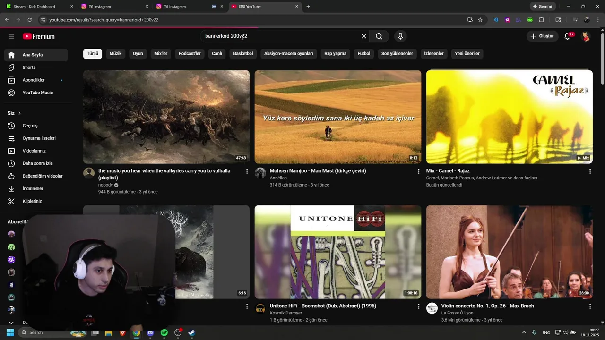Image resolution: width=605 pixels, height=340 pixels.
Task: Start voice search with microphone icon
Action: pyautogui.click(x=400, y=36)
